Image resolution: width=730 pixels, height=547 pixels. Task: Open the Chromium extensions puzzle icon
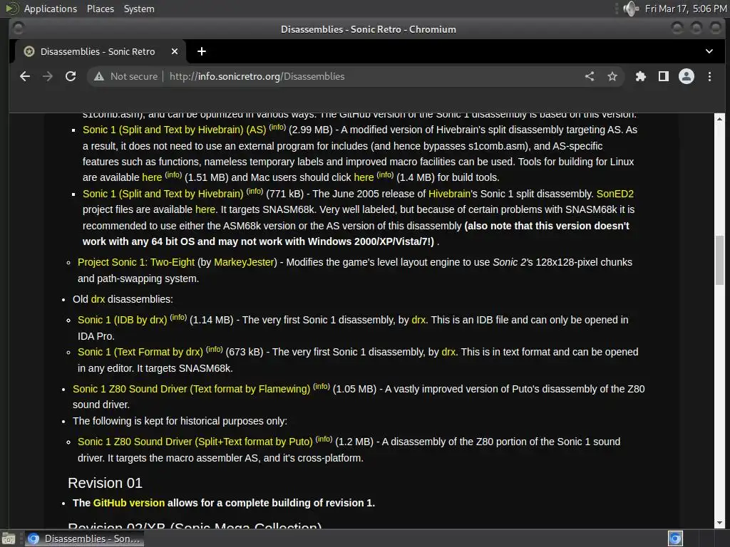pyautogui.click(x=641, y=76)
